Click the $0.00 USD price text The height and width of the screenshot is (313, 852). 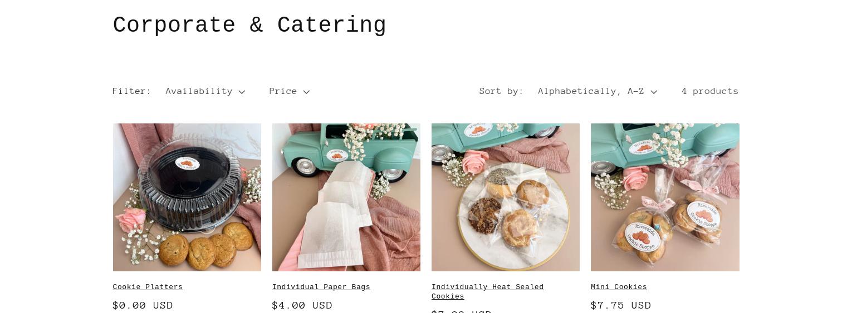(143, 305)
